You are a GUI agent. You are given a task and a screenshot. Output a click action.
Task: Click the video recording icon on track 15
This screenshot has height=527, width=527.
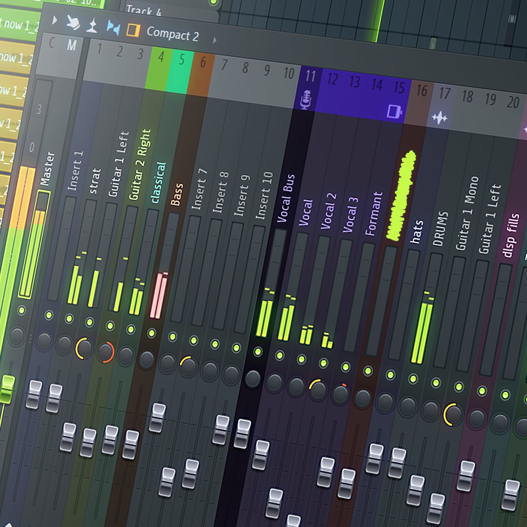point(395,112)
